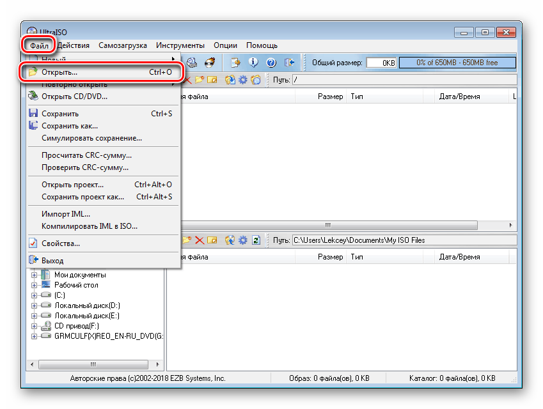Sort upper pane by Размер column

point(320,96)
